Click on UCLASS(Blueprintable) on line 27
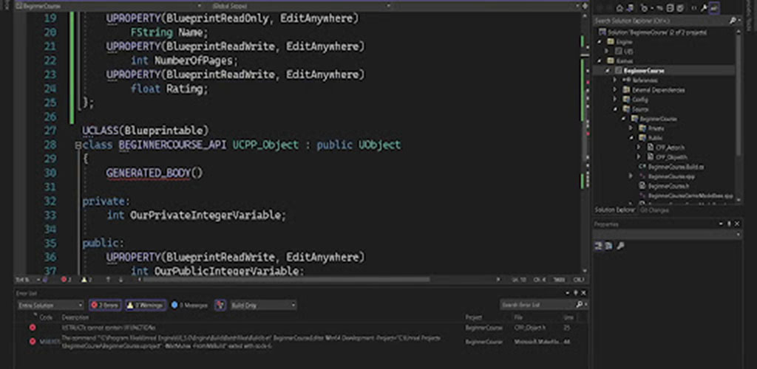The width and height of the screenshot is (757, 369). pos(146,131)
